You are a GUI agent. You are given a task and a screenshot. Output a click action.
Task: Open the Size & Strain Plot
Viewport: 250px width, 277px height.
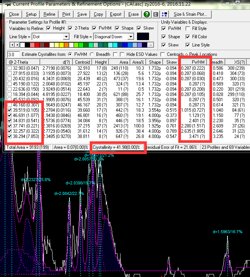(x=190, y=14)
